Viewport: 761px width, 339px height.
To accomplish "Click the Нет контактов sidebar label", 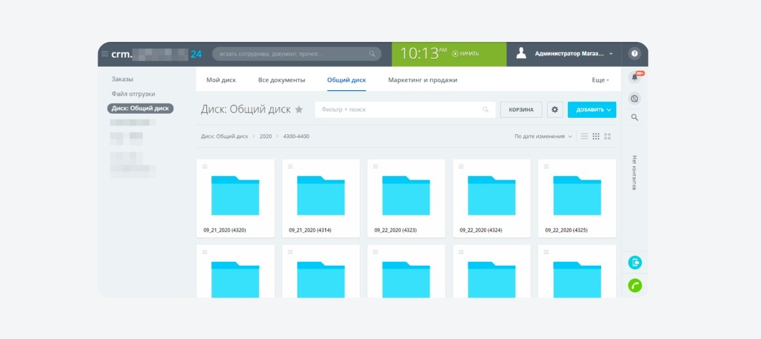I will point(635,173).
